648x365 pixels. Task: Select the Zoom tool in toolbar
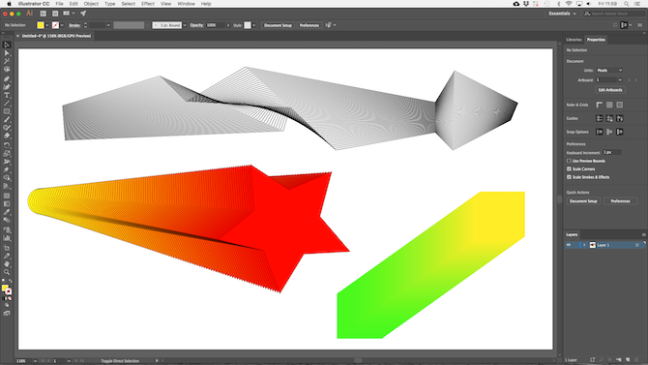(7, 272)
